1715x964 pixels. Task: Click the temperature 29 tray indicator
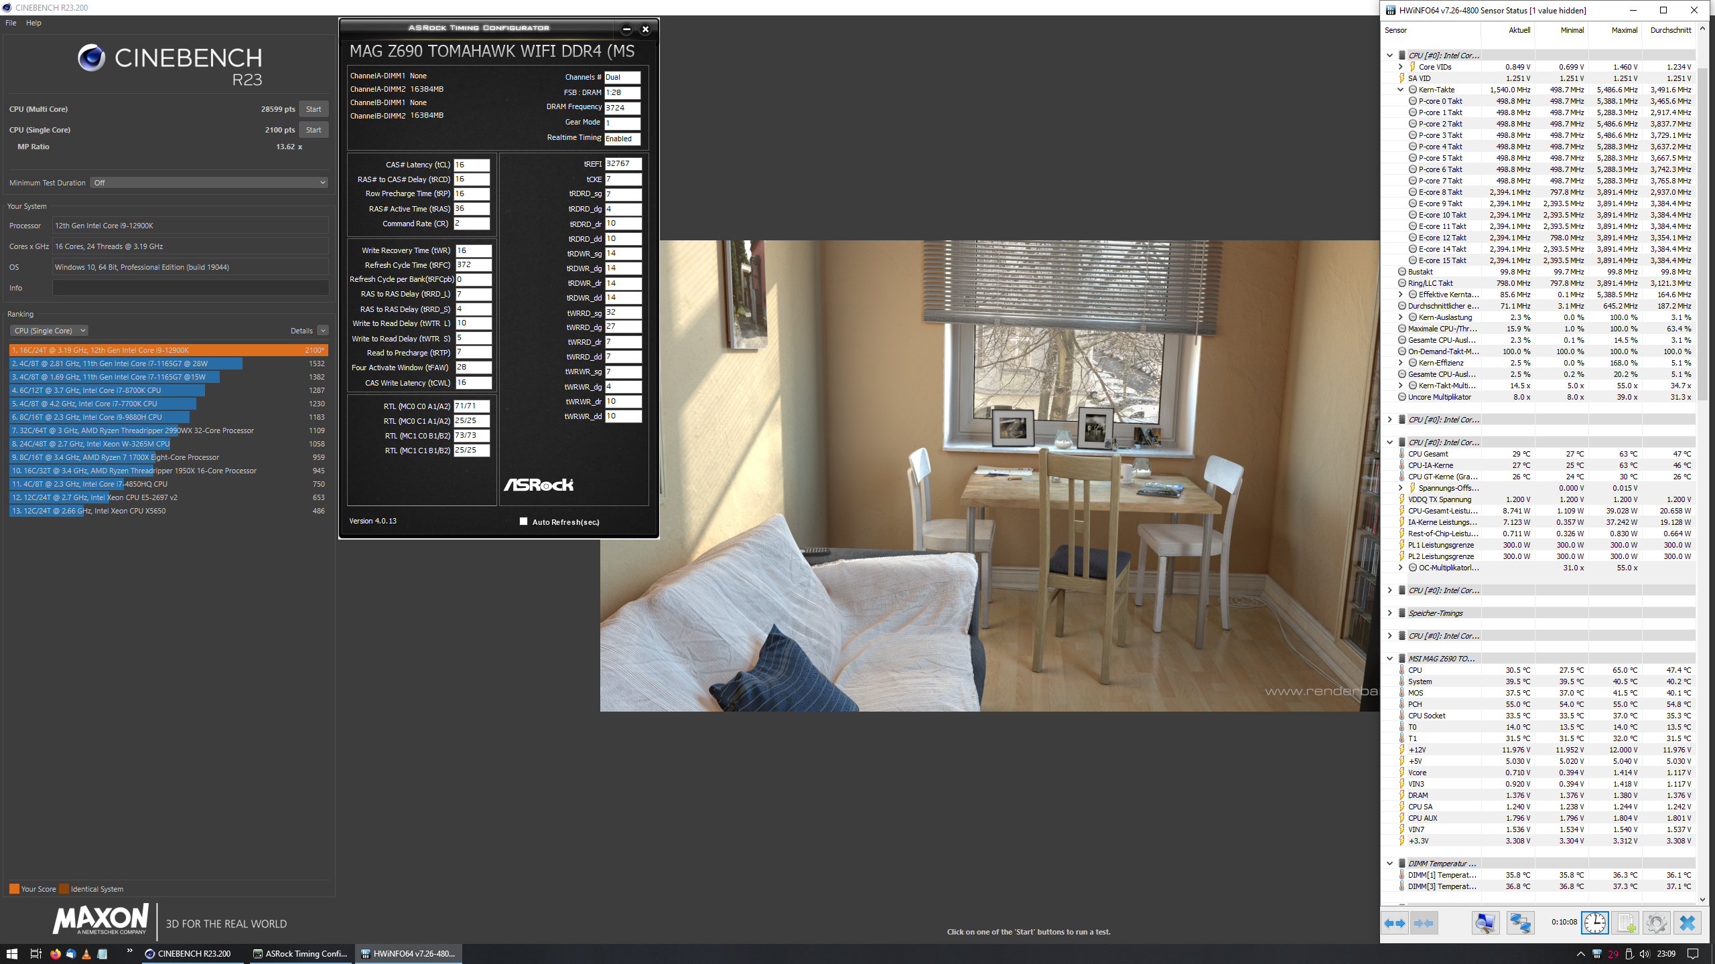pos(1613,954)
